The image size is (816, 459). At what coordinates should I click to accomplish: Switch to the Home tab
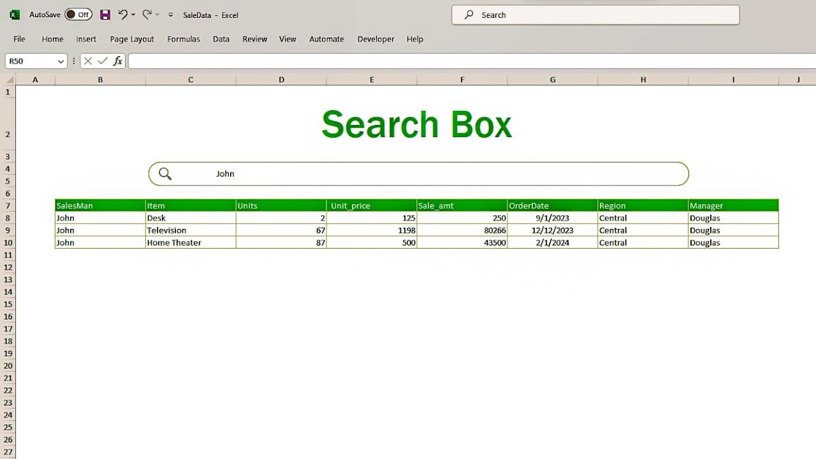[52, 39]
